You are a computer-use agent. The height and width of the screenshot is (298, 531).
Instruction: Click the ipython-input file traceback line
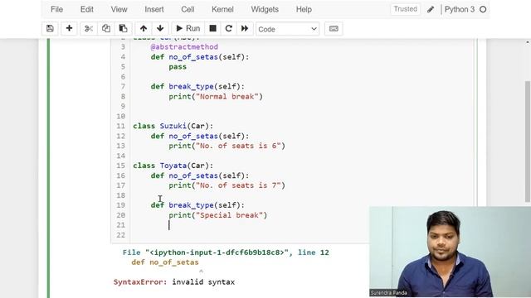pyautogui.click(x=226, y=252)
